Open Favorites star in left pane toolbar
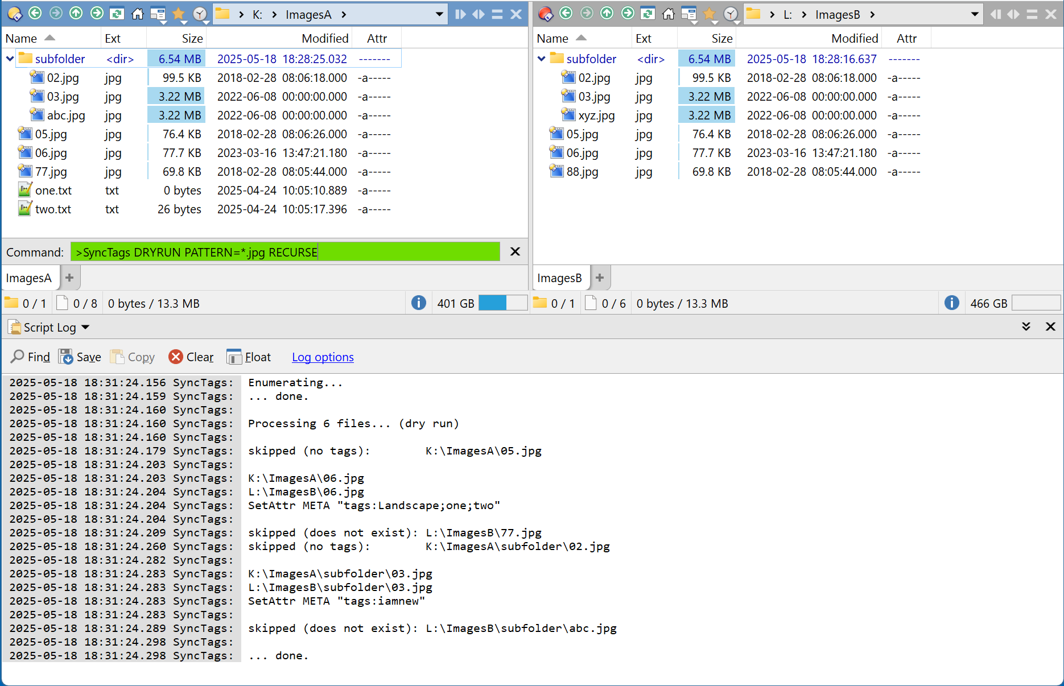Screen dimensions: 1064x686 pyautogui.click(x=179, y=14)
